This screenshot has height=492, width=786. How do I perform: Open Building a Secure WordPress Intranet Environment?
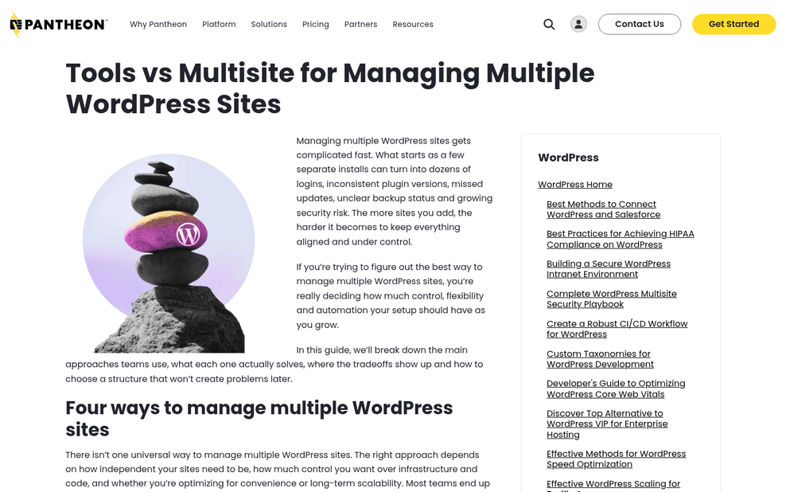click(608, 269)
